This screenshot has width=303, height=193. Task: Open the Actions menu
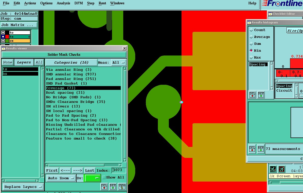(30, 3)
